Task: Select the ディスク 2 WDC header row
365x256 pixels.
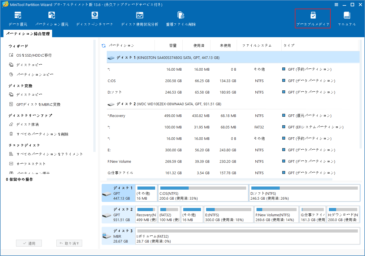Action: [233, 104]
